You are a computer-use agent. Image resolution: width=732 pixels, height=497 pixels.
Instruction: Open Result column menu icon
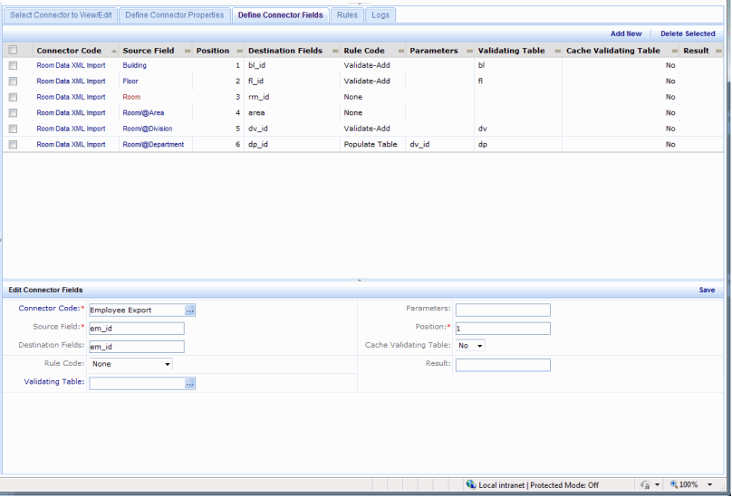tap(718, 51)
